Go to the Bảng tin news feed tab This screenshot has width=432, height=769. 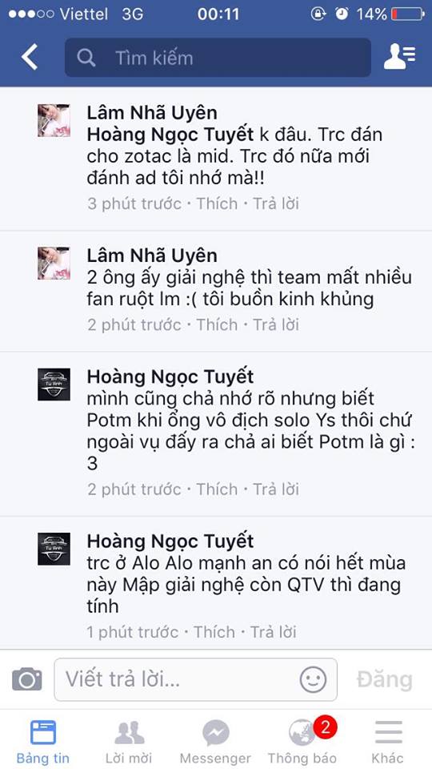pyautogui.click(x=43, y=741)
